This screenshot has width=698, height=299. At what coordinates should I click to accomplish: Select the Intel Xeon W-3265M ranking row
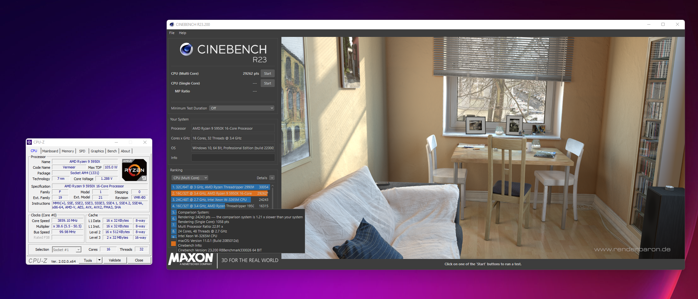pyautogui.click(x=220, y=200)
